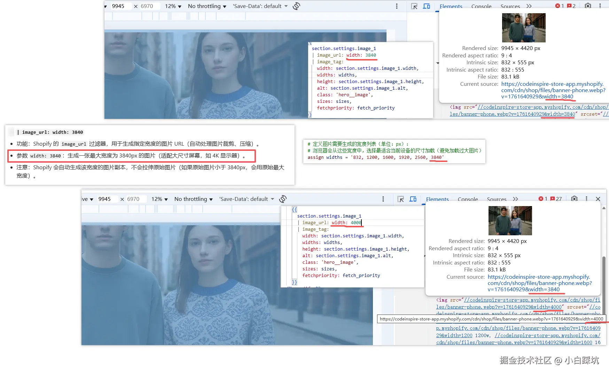609x375 pixels.
Task: Click viewport height field 6970 in bottom DevTools
Action: [x=136, y=199]
